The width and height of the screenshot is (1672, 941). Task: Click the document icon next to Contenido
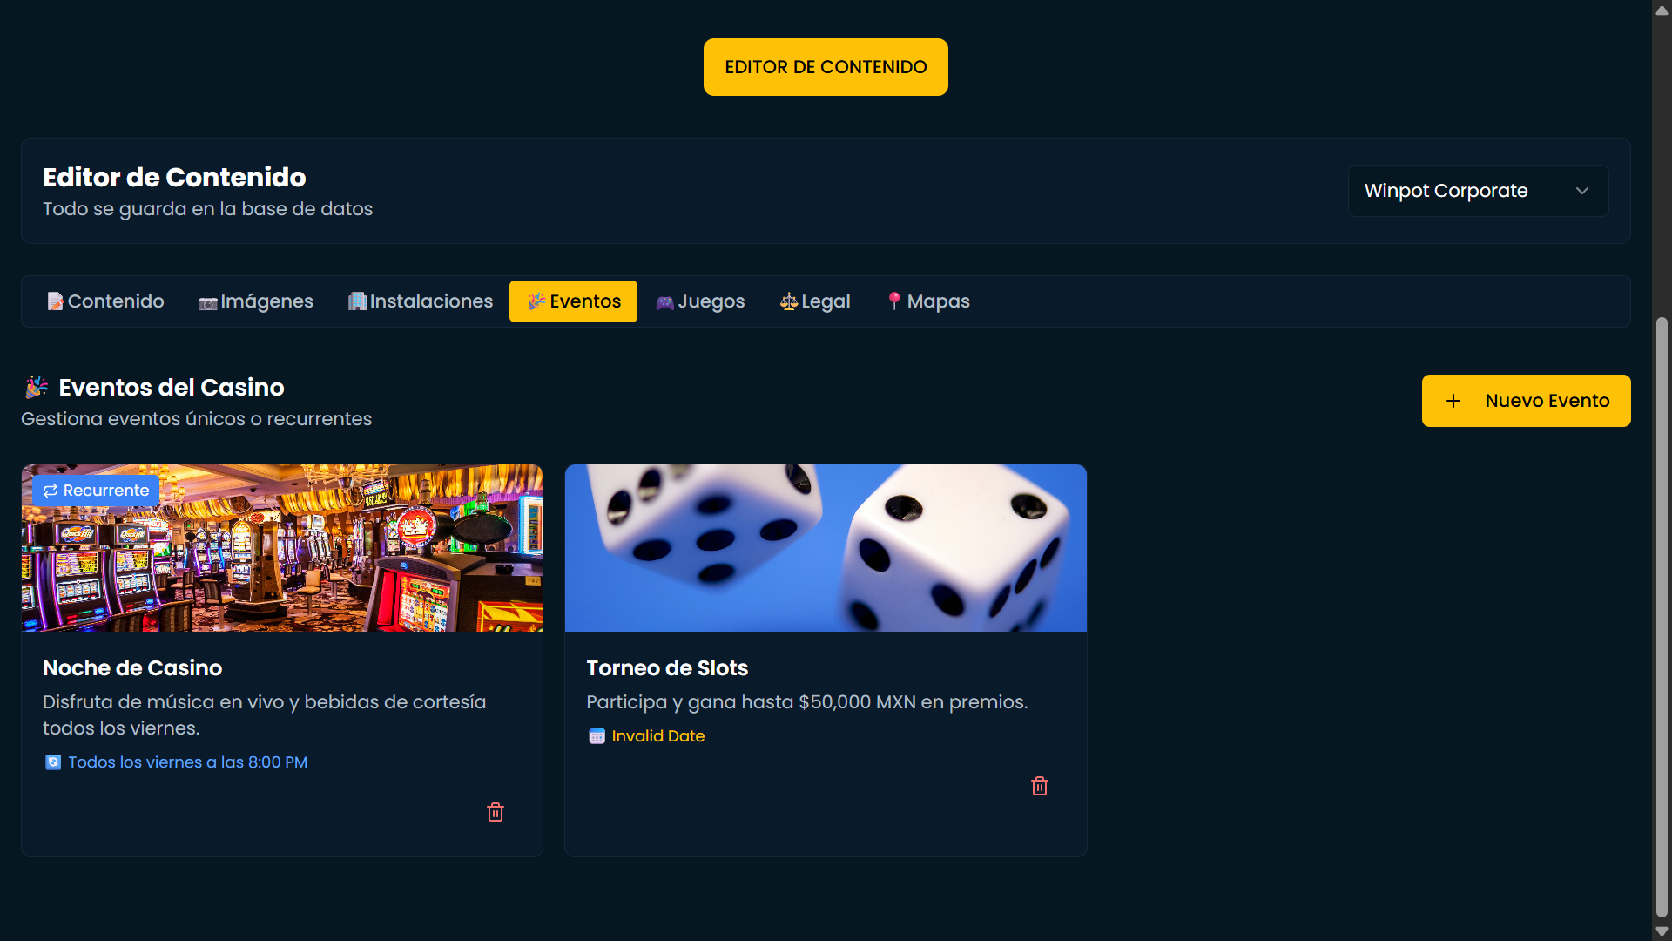click(x=55, y=301)
